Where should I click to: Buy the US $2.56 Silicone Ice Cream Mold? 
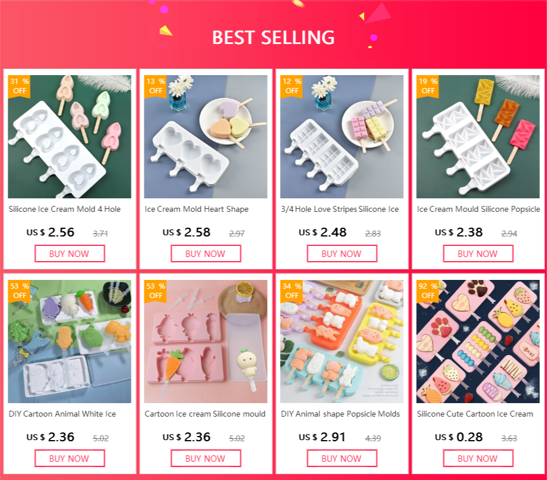tap(69, 253)
